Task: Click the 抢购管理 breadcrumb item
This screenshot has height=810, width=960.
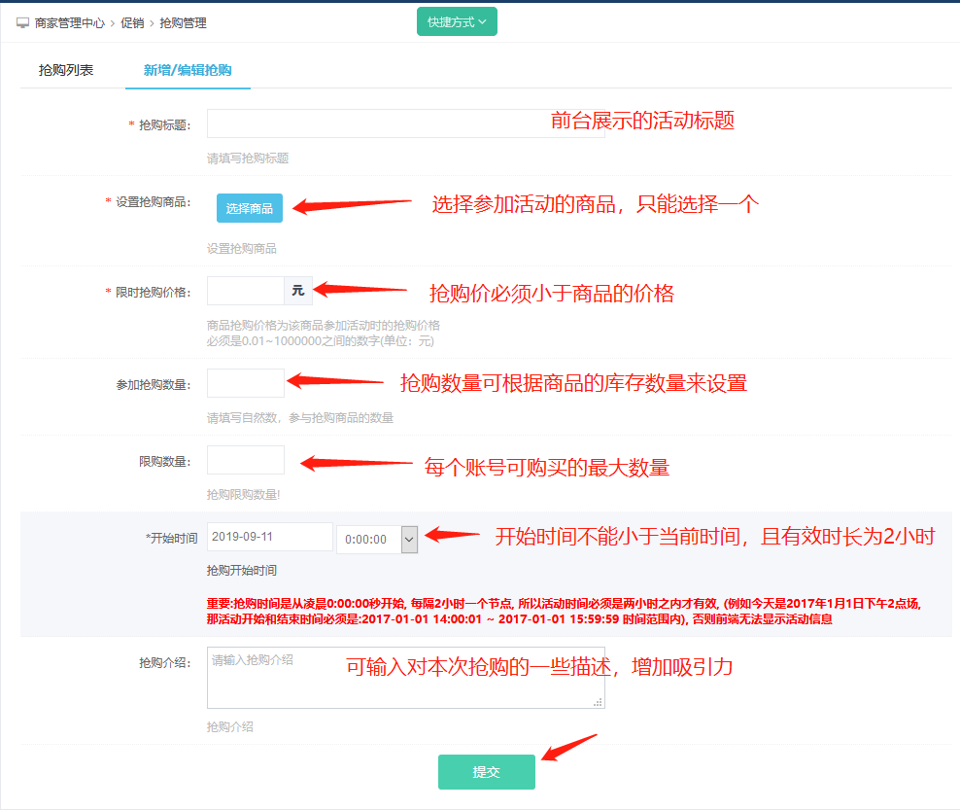Action: click(x=183, y=22)
